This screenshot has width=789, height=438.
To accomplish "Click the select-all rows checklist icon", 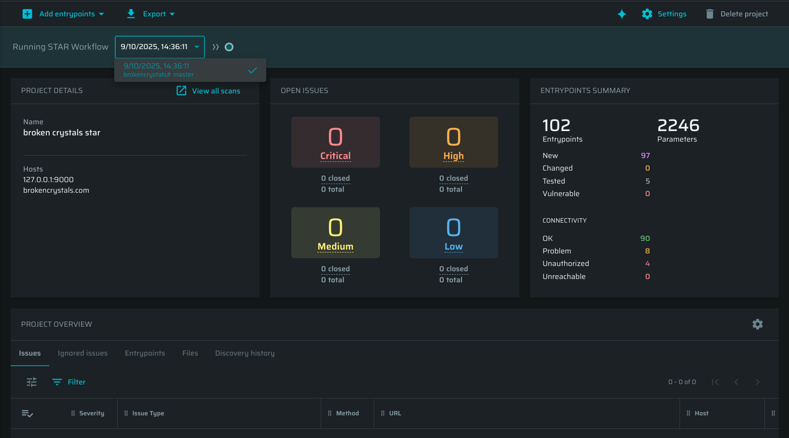I will click(27, 413).
